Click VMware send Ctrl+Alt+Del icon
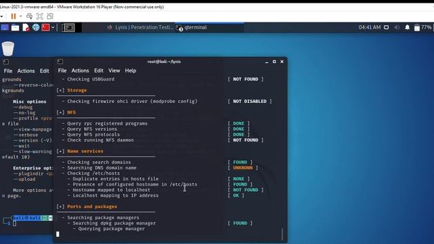 point(29,16)
